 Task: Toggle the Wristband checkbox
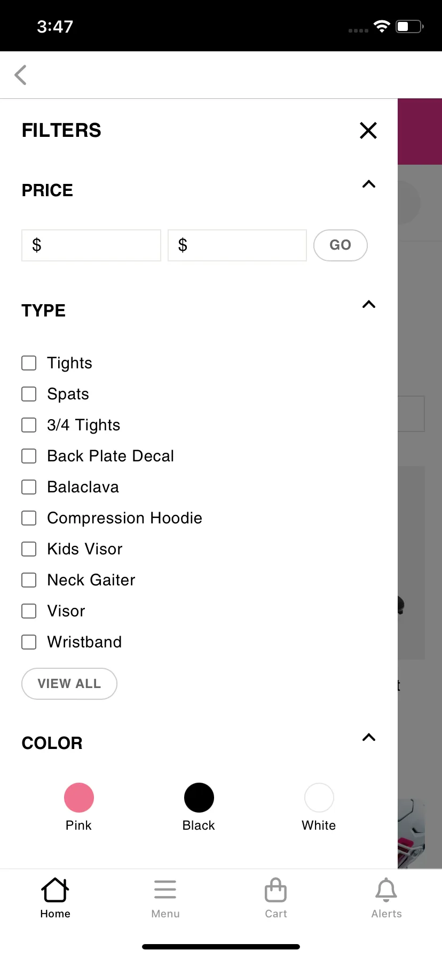tap(29, 642)
